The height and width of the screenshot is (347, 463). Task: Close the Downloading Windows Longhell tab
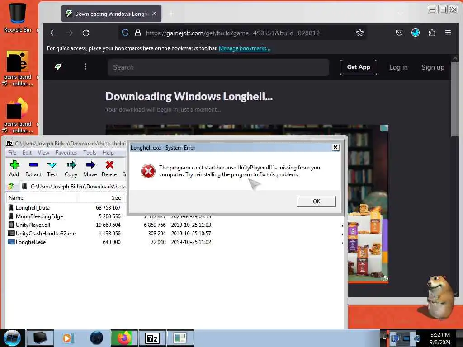pos(155,14)
